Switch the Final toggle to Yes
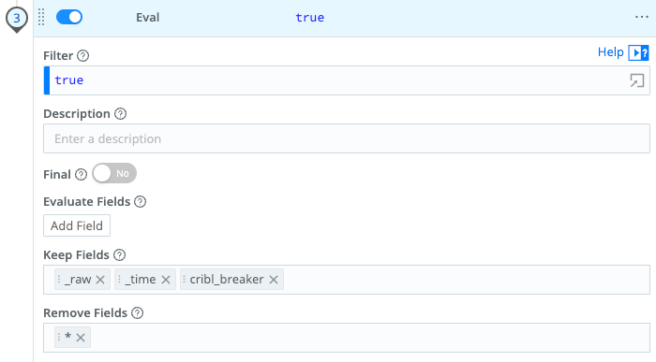 click(x=114, y=173)
